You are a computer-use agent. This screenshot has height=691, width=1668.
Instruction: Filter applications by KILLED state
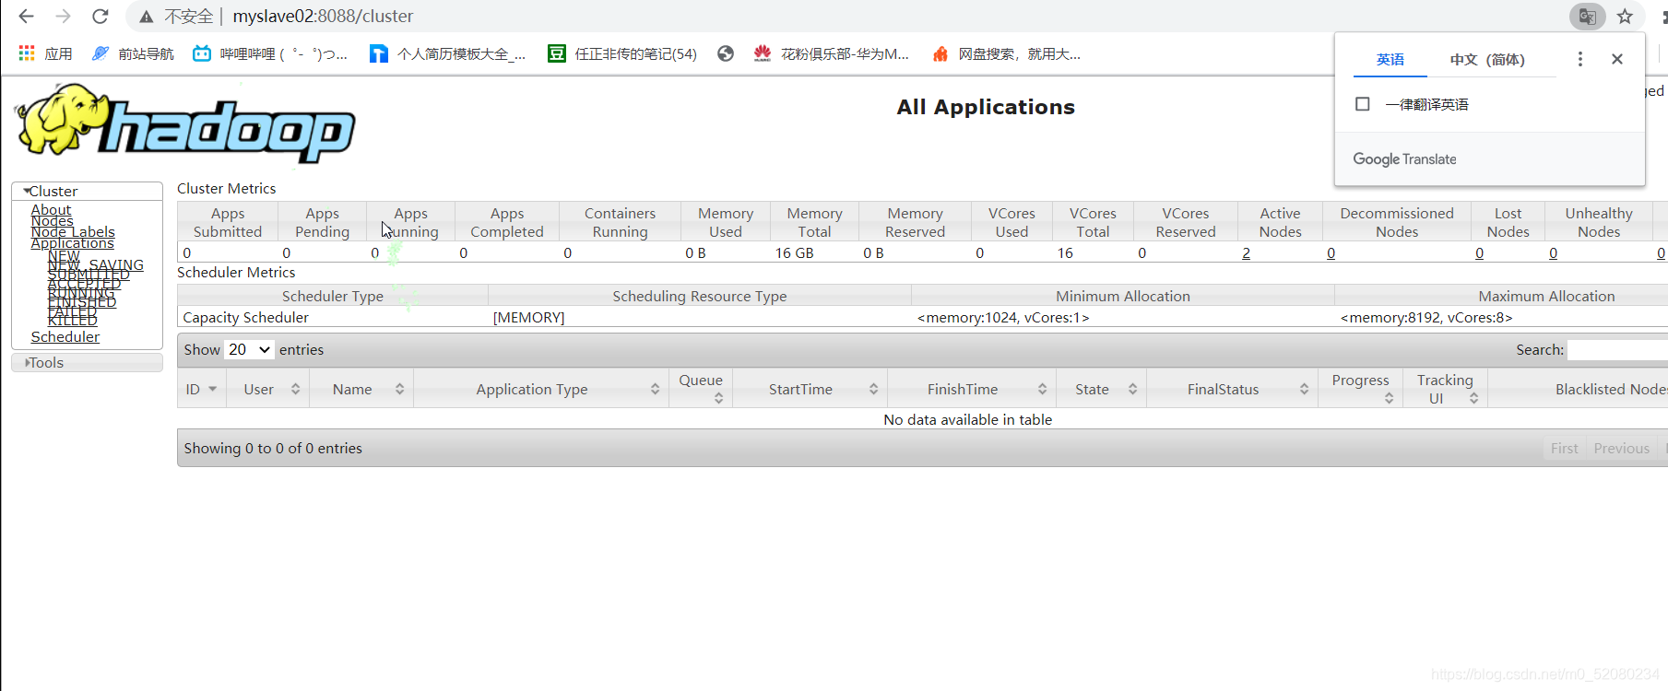tap(72, 321)
